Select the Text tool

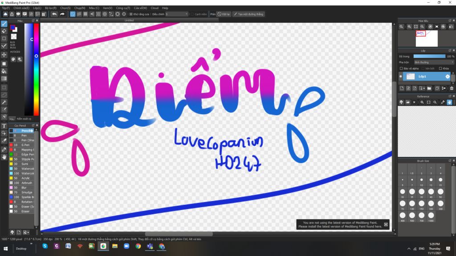click(4, 126)
